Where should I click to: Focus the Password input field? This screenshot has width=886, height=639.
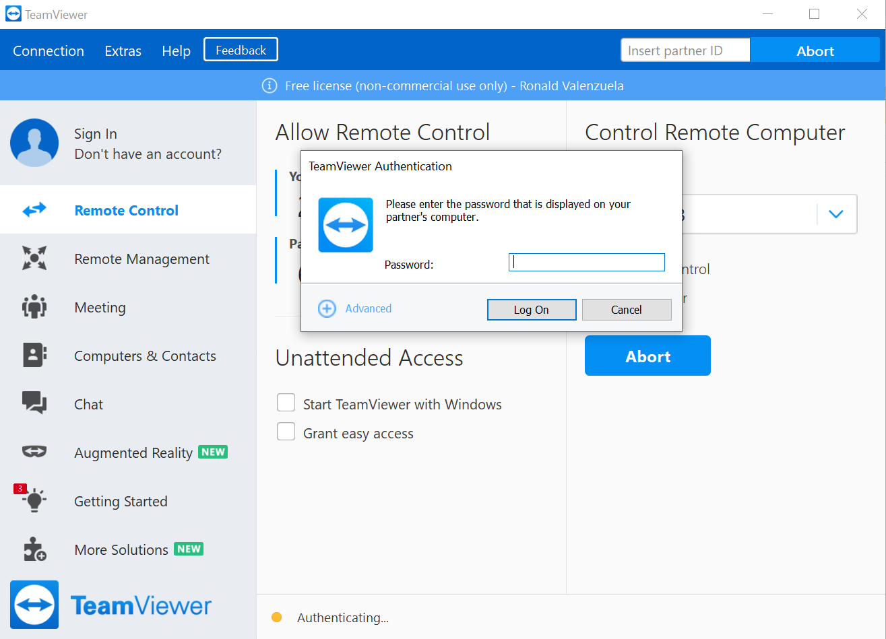pos(587,262)
